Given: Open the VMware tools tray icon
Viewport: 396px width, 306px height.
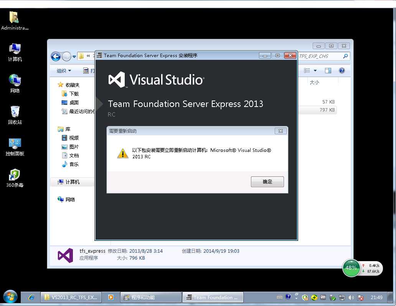Looking at the screenshot, I should [x=323, y=297].
